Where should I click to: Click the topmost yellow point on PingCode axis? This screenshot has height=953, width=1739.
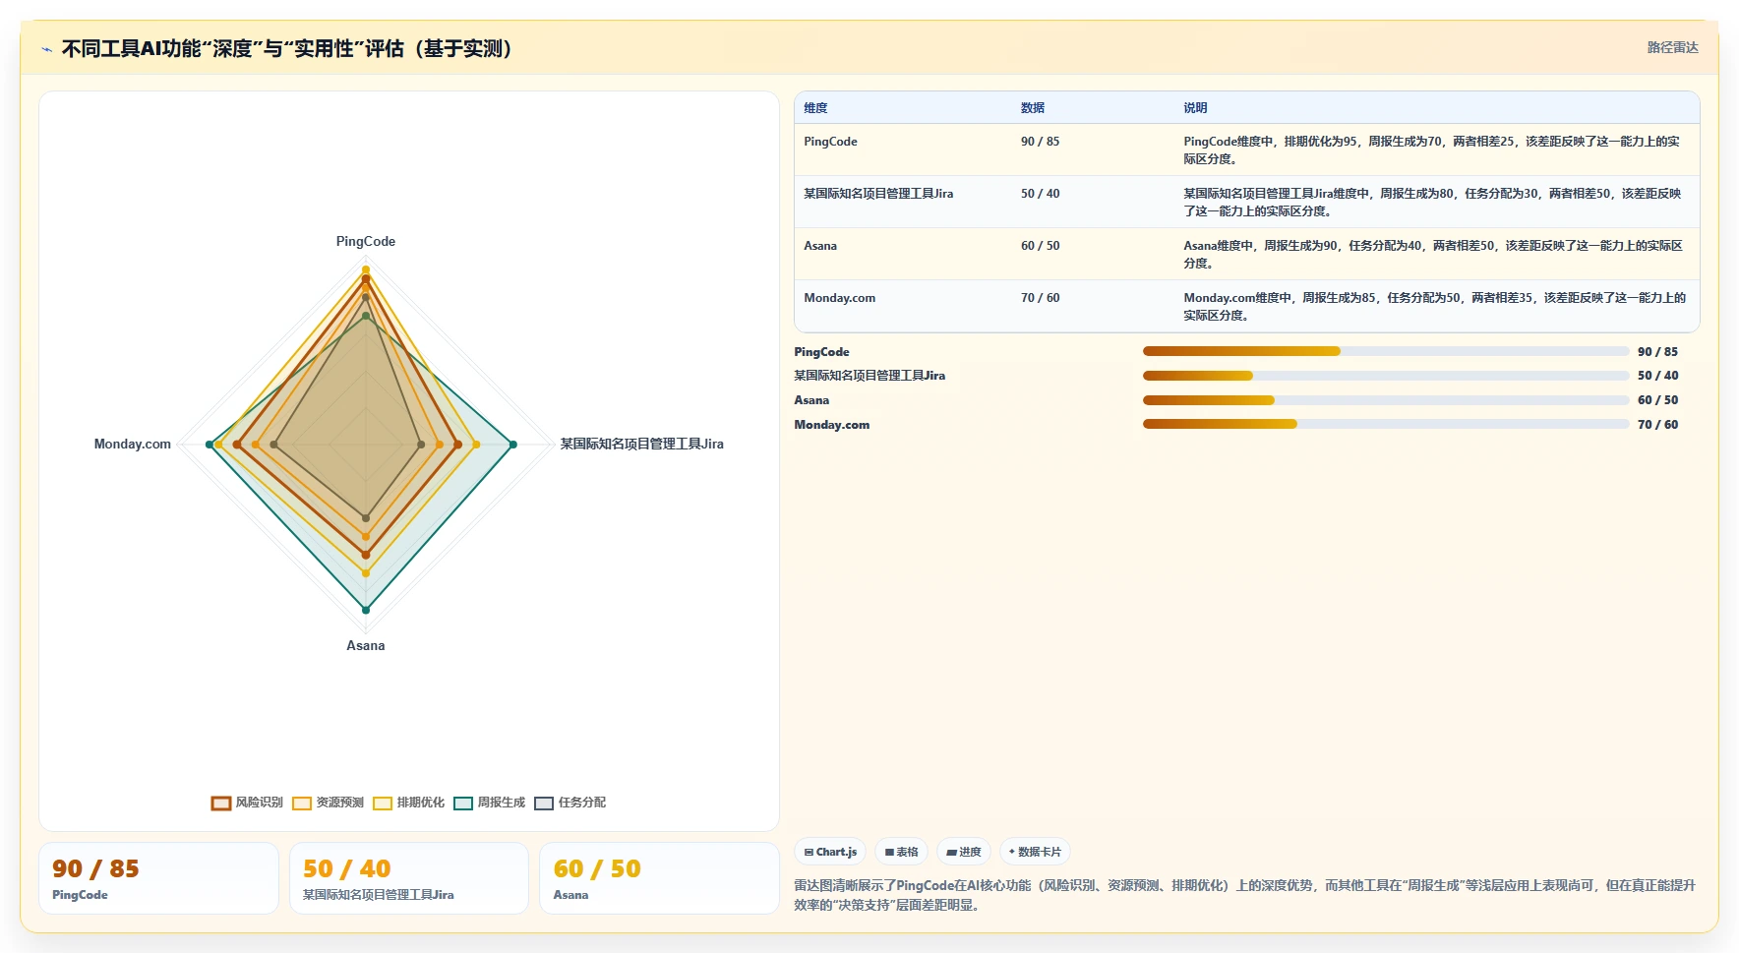[366, 269]
